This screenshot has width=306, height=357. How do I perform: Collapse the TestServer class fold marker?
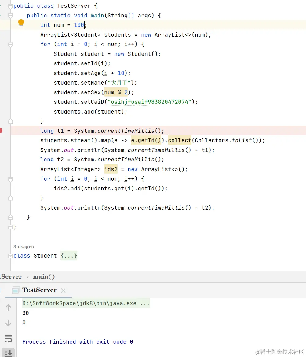[10, 6]
